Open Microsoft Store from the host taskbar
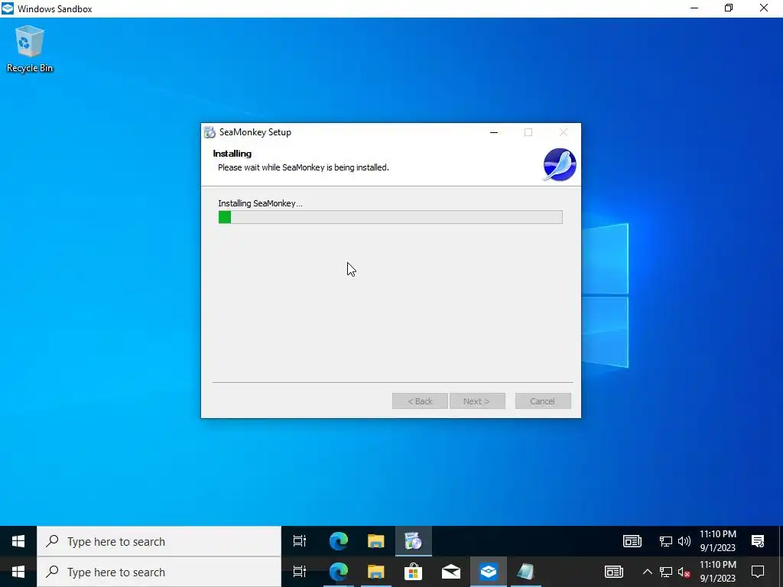 coord(414,572)
